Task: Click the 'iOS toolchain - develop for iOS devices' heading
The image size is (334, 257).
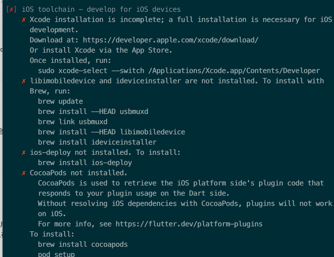Action: coord(101,9)
